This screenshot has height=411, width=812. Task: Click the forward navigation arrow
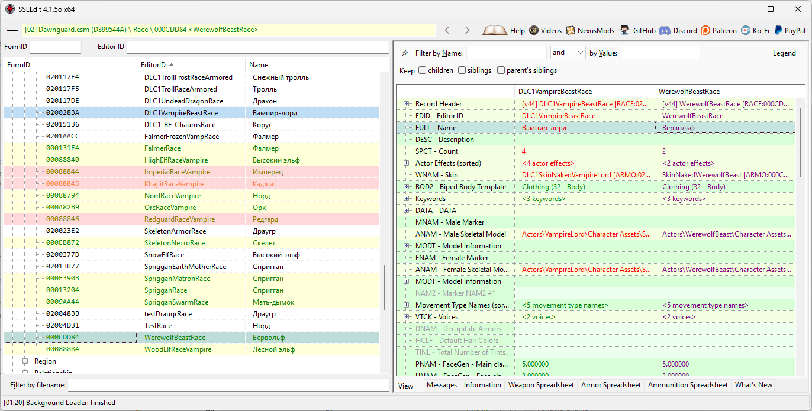coord(467,30)
